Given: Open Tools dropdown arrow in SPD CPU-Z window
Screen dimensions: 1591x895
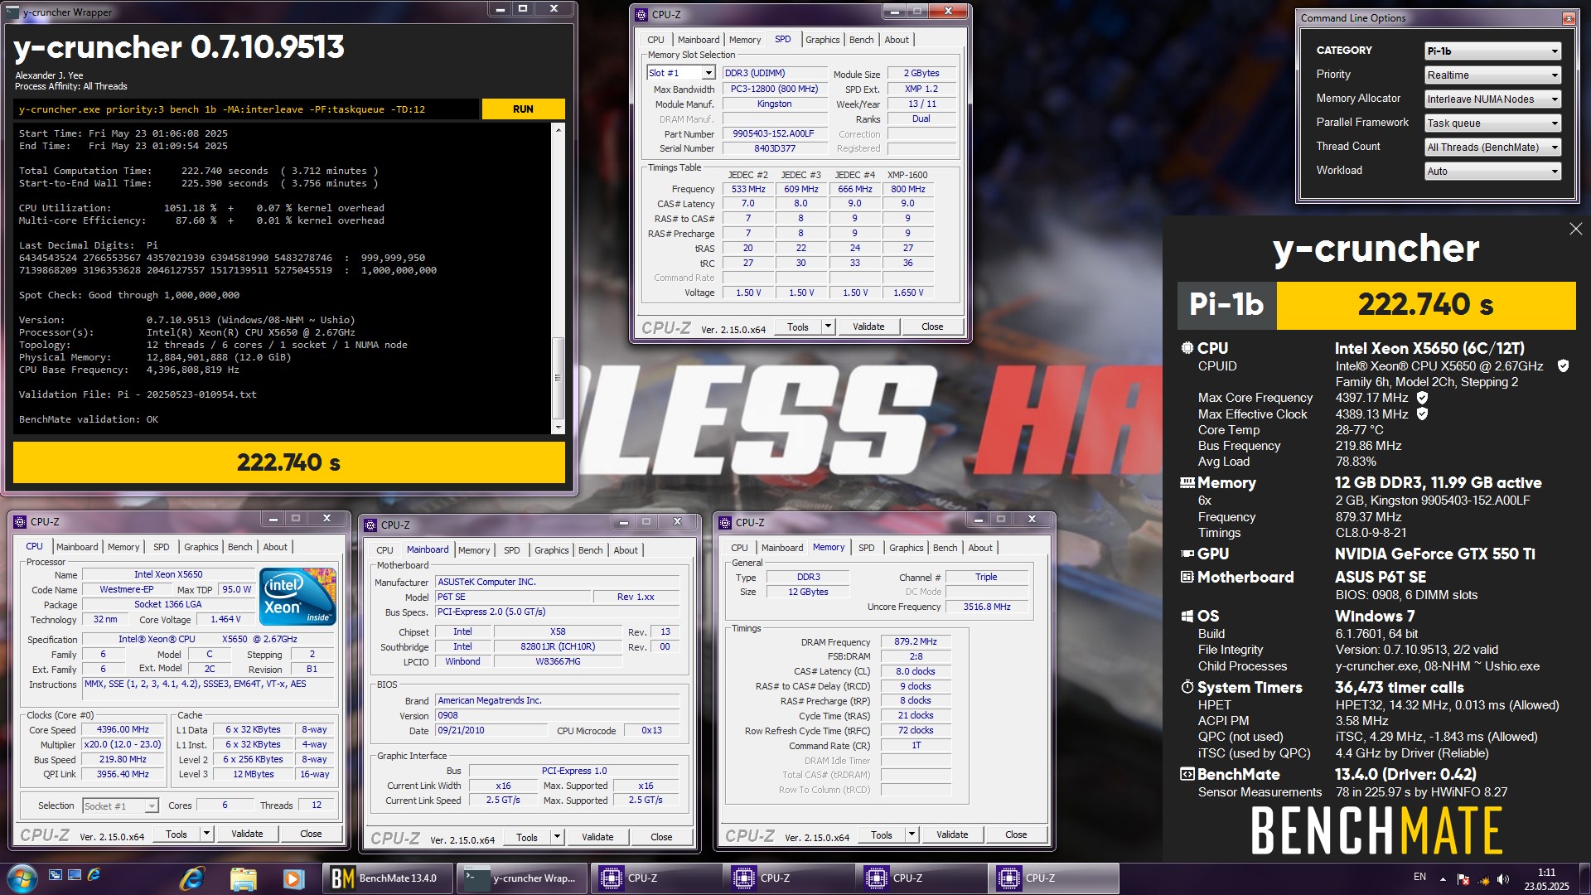Looking at the screenshot, I should (828, 327).
